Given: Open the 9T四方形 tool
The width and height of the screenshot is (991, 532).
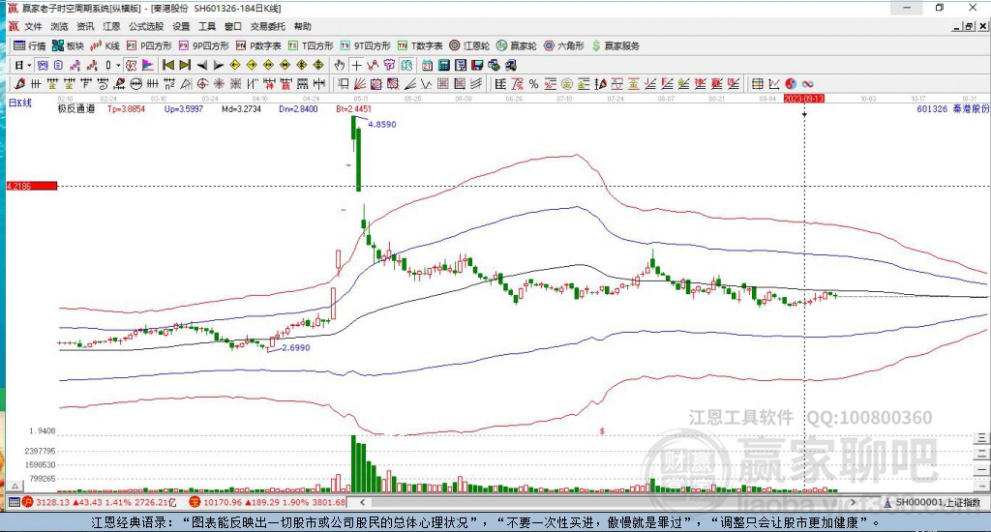Looking at the screenshot, I should tap(365, 45).
